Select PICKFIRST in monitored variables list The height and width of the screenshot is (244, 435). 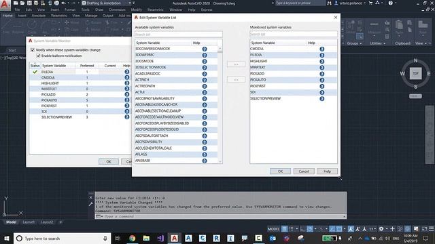pyautogui.click(x=294, y=86)
